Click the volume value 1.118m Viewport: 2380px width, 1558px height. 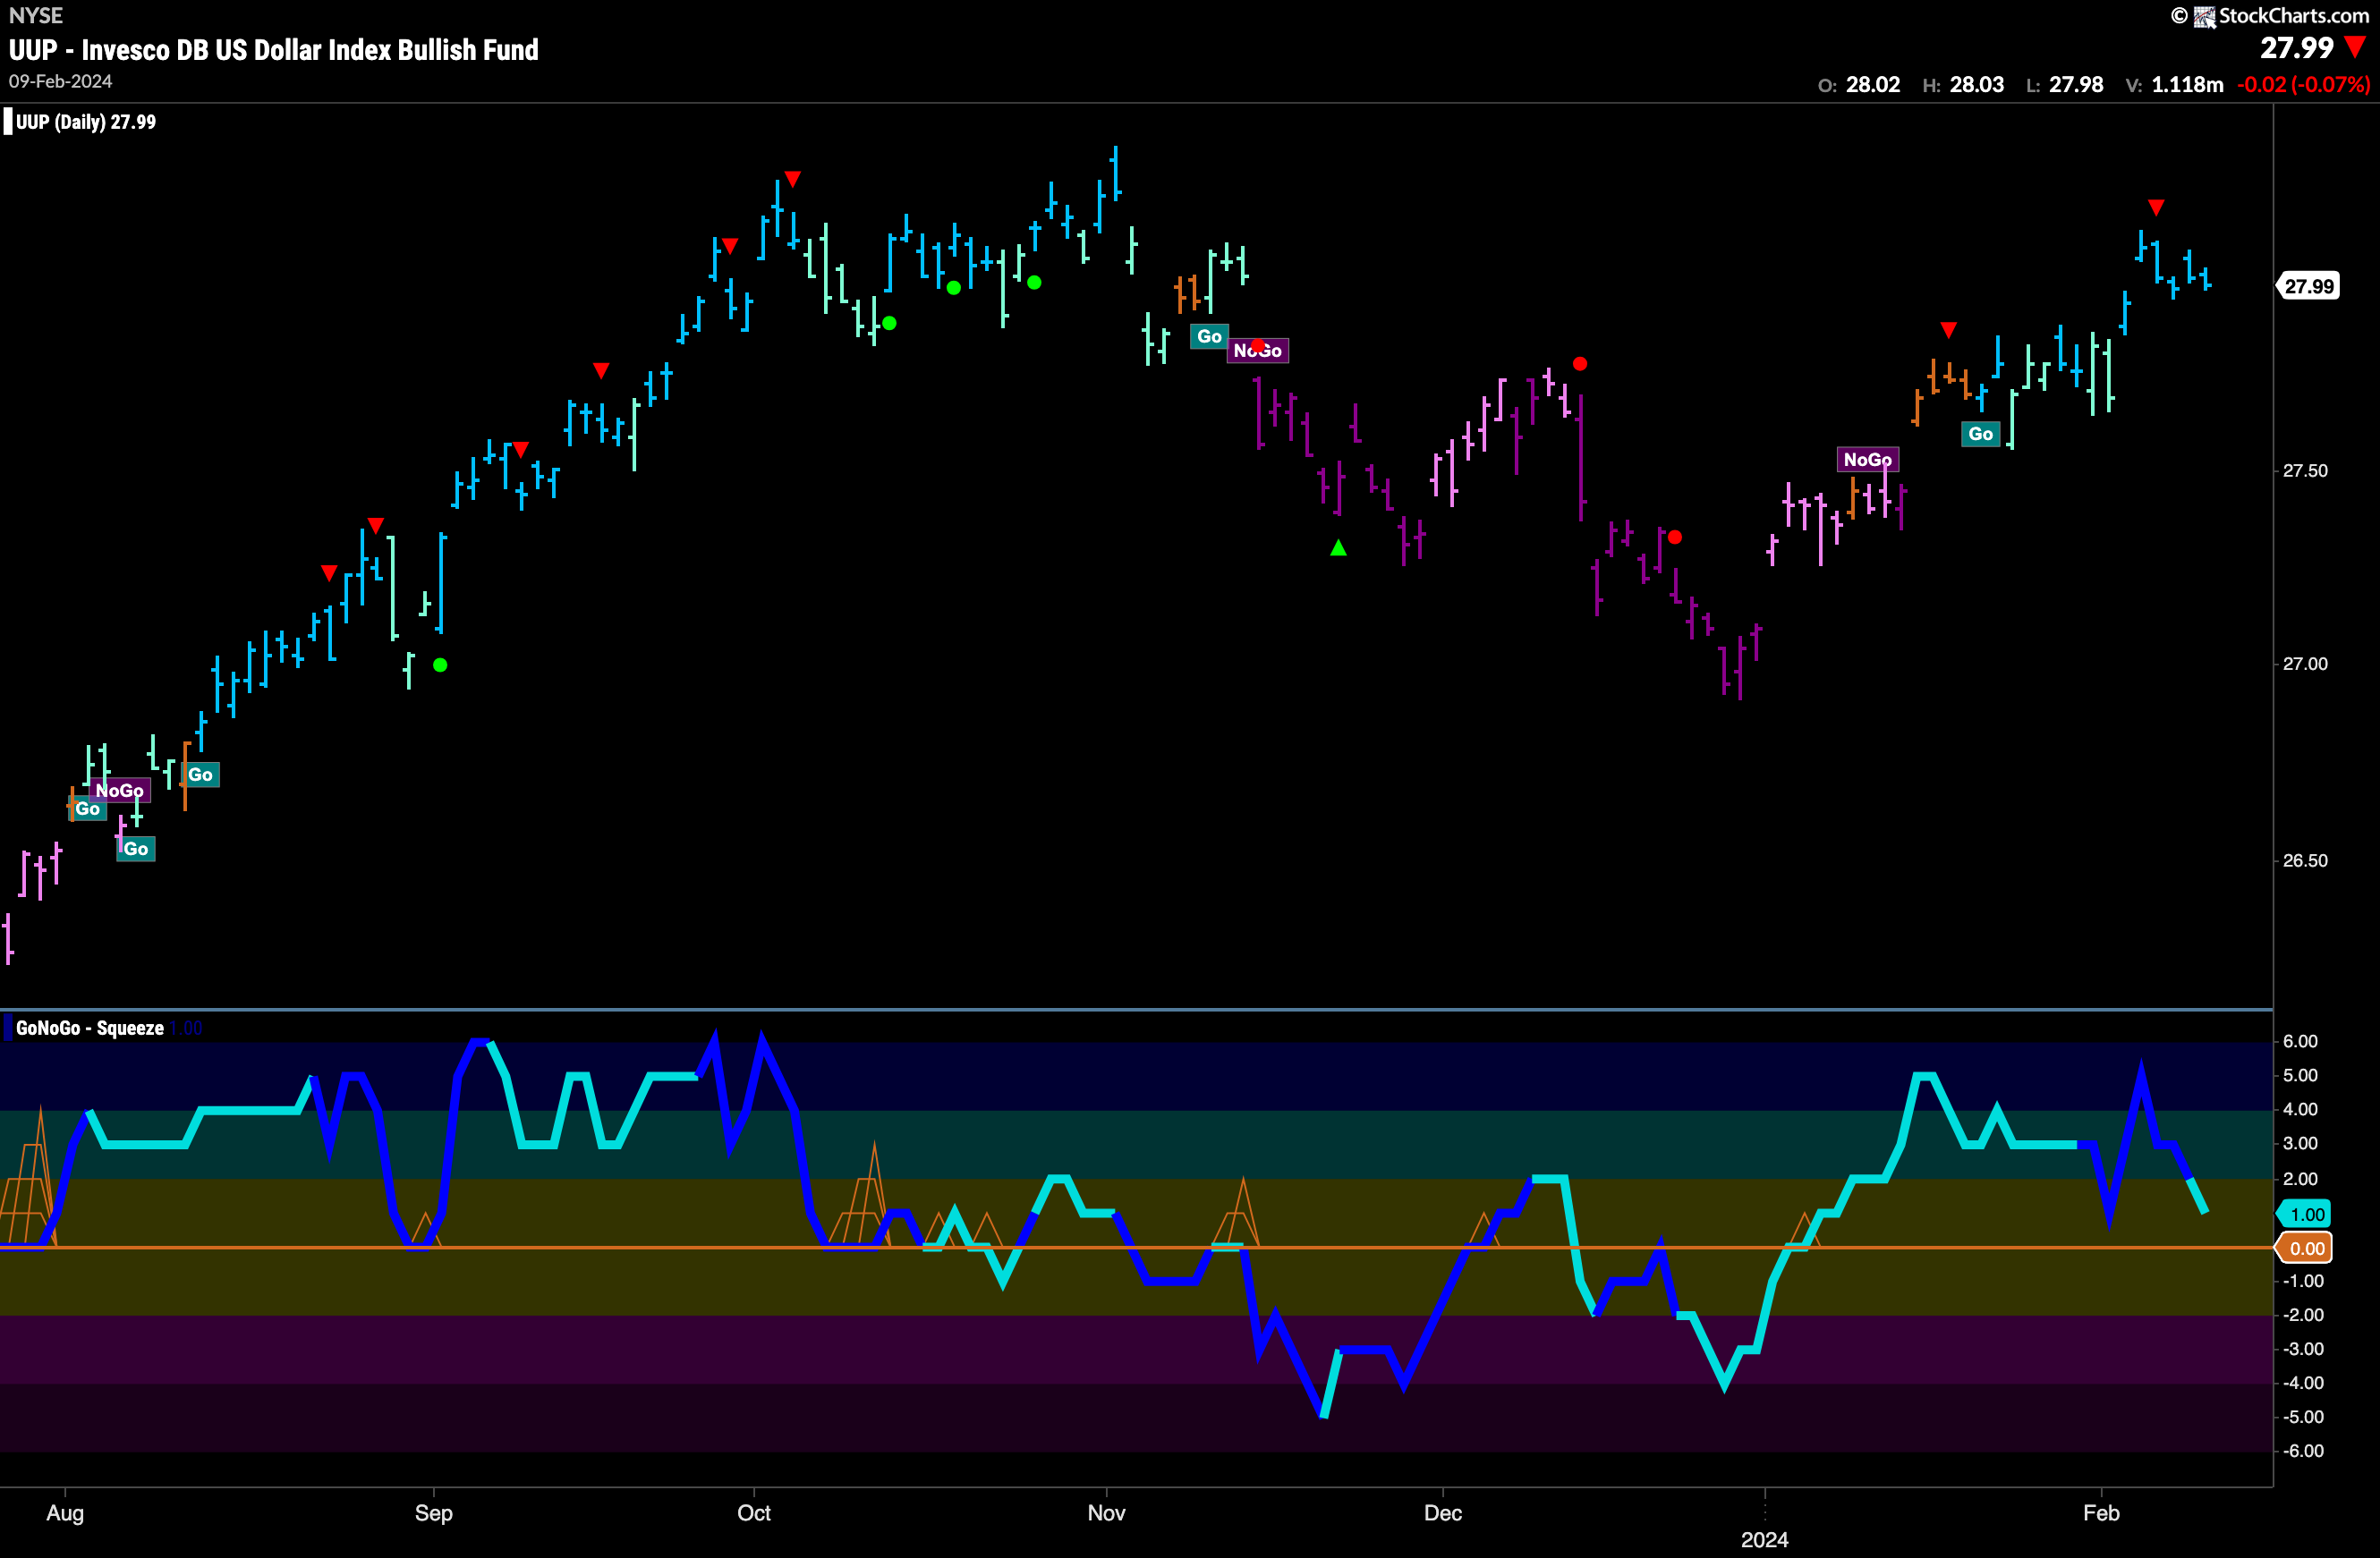pyautogui.click(x=2187, y=85)
